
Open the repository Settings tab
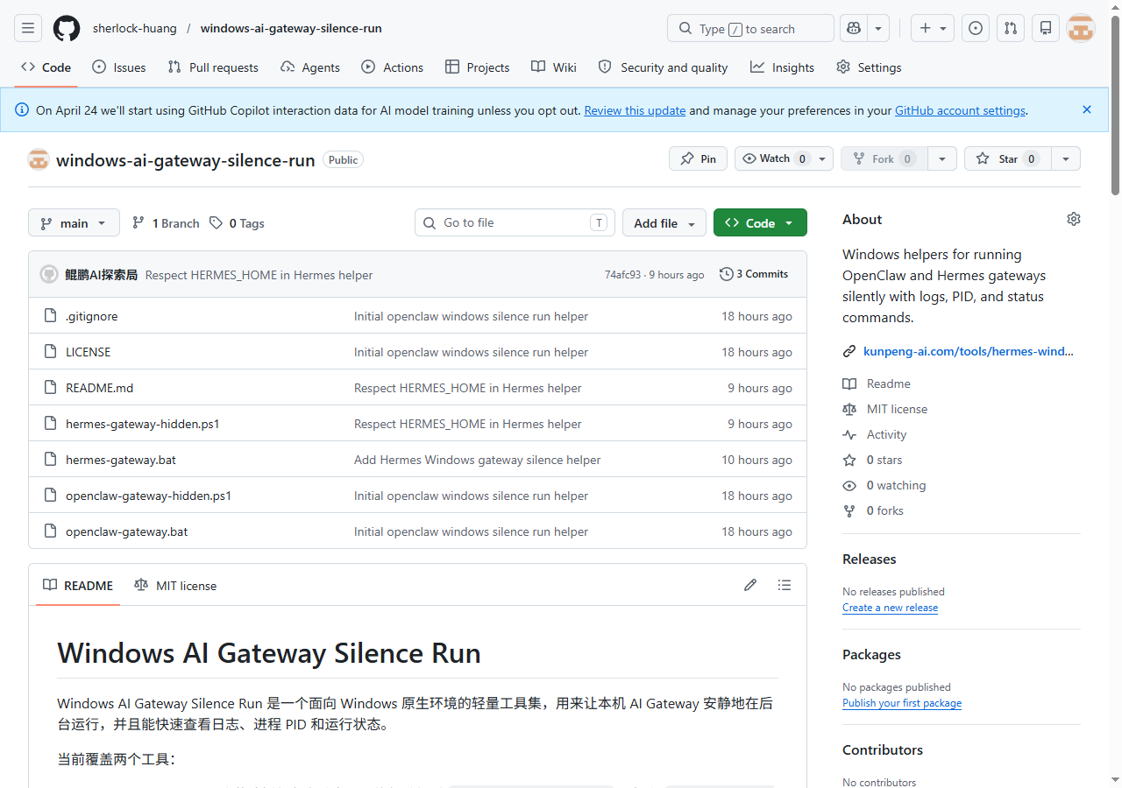[869, 67]
